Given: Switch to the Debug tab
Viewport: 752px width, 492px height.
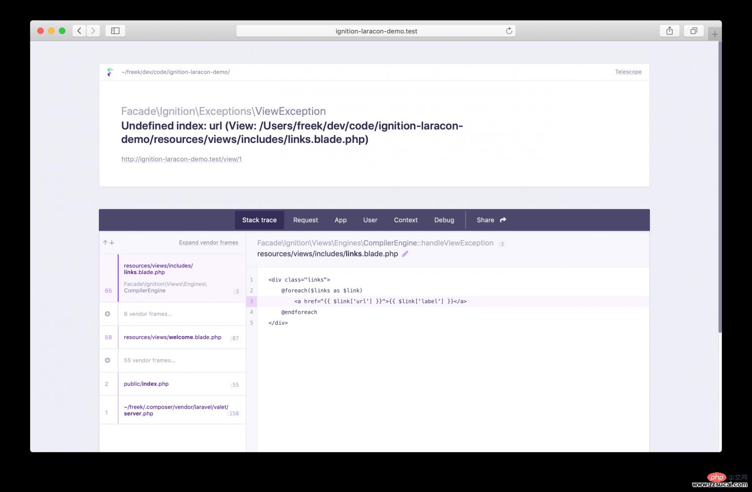Looking at the screenshot, I should [x=444, y=220].
